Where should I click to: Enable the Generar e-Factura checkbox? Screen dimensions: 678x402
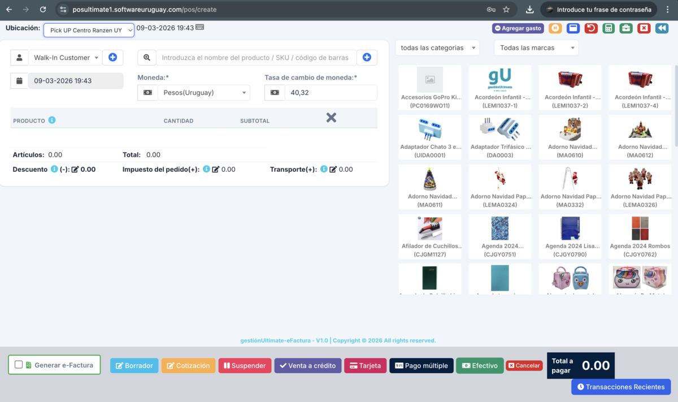click(x=19, y=365)
